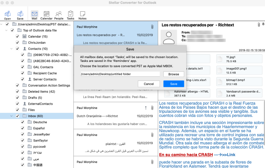Click paperclip icon in the preview header

pos(259,25)
